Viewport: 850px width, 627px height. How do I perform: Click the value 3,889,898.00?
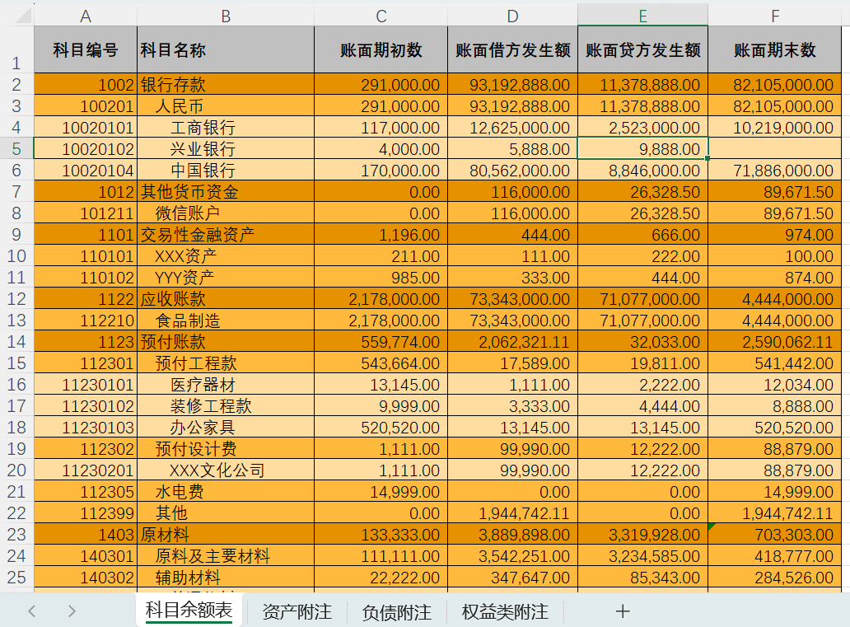click(512, 534)
